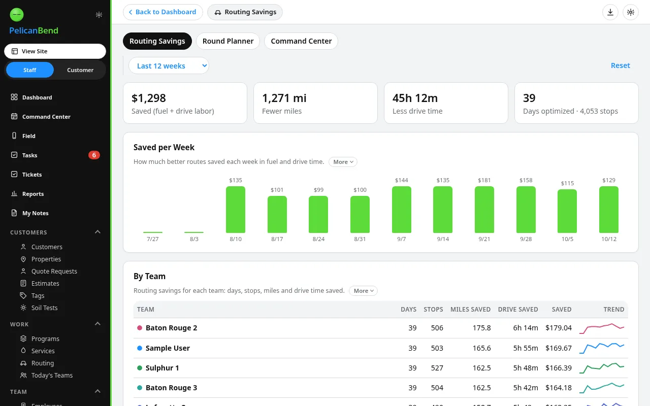Toggle sidebar theme sun icon
The width and height of the screenshot is (650, 406).
99,15
